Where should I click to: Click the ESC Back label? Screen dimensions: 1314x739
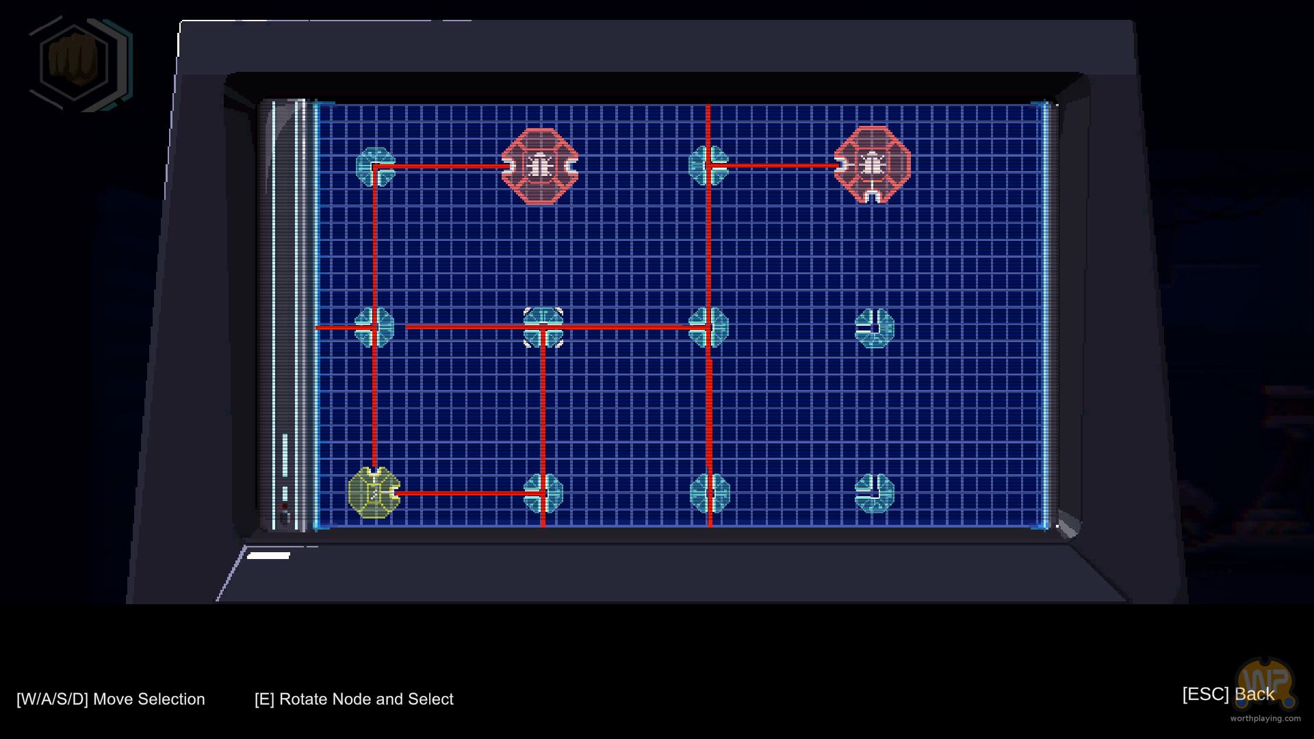pos(1228,694)
